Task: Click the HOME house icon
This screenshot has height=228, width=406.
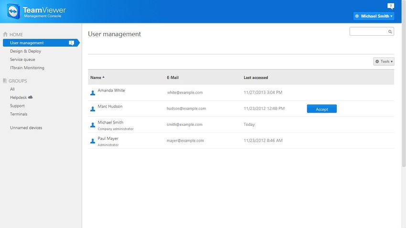Action: (5, 34)
